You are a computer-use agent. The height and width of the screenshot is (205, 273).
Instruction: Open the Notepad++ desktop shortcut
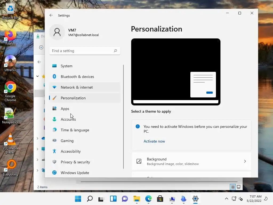point(10,116)
